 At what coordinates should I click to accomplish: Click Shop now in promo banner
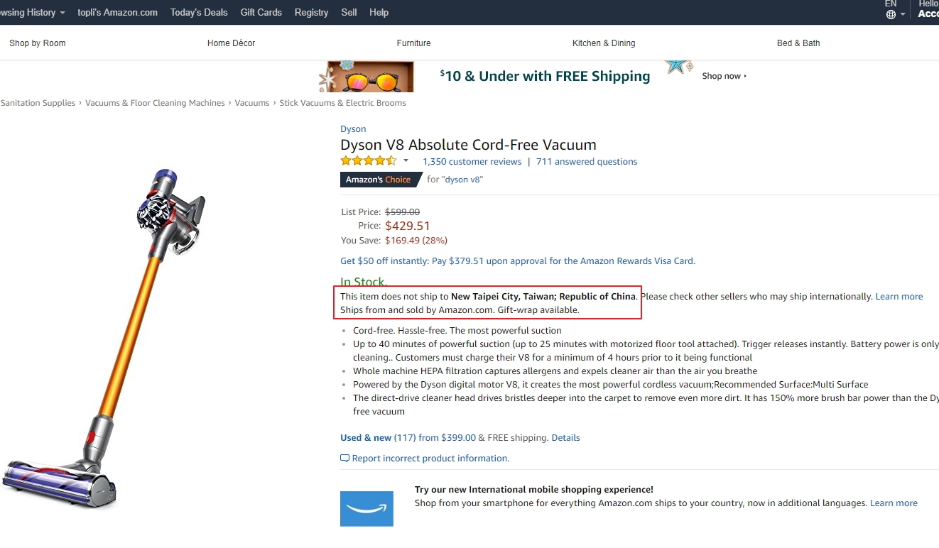(724, 76)
